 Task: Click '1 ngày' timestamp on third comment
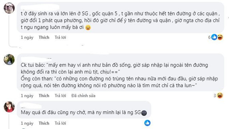point(27,123)
